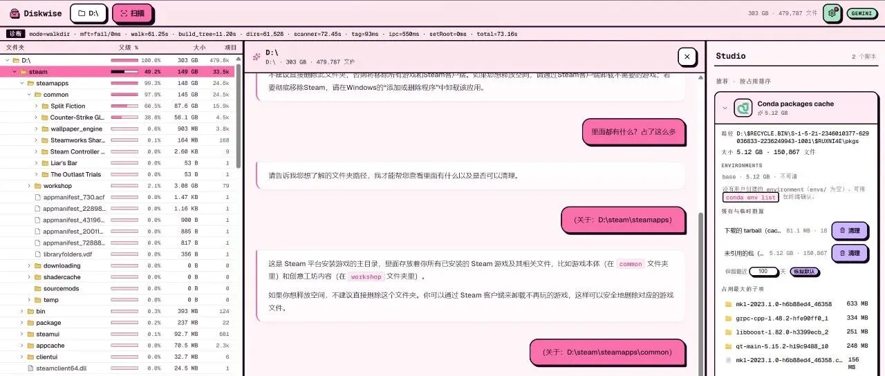The height and width of the screenshot is (376, 885).
Task: Expand the temp folder
Action: coord(29,299)
